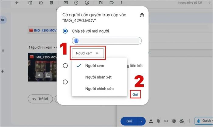Click the recipient field in the share dialog
The image size is (213, 127).
pyautogui.click(x=106, y=41)
